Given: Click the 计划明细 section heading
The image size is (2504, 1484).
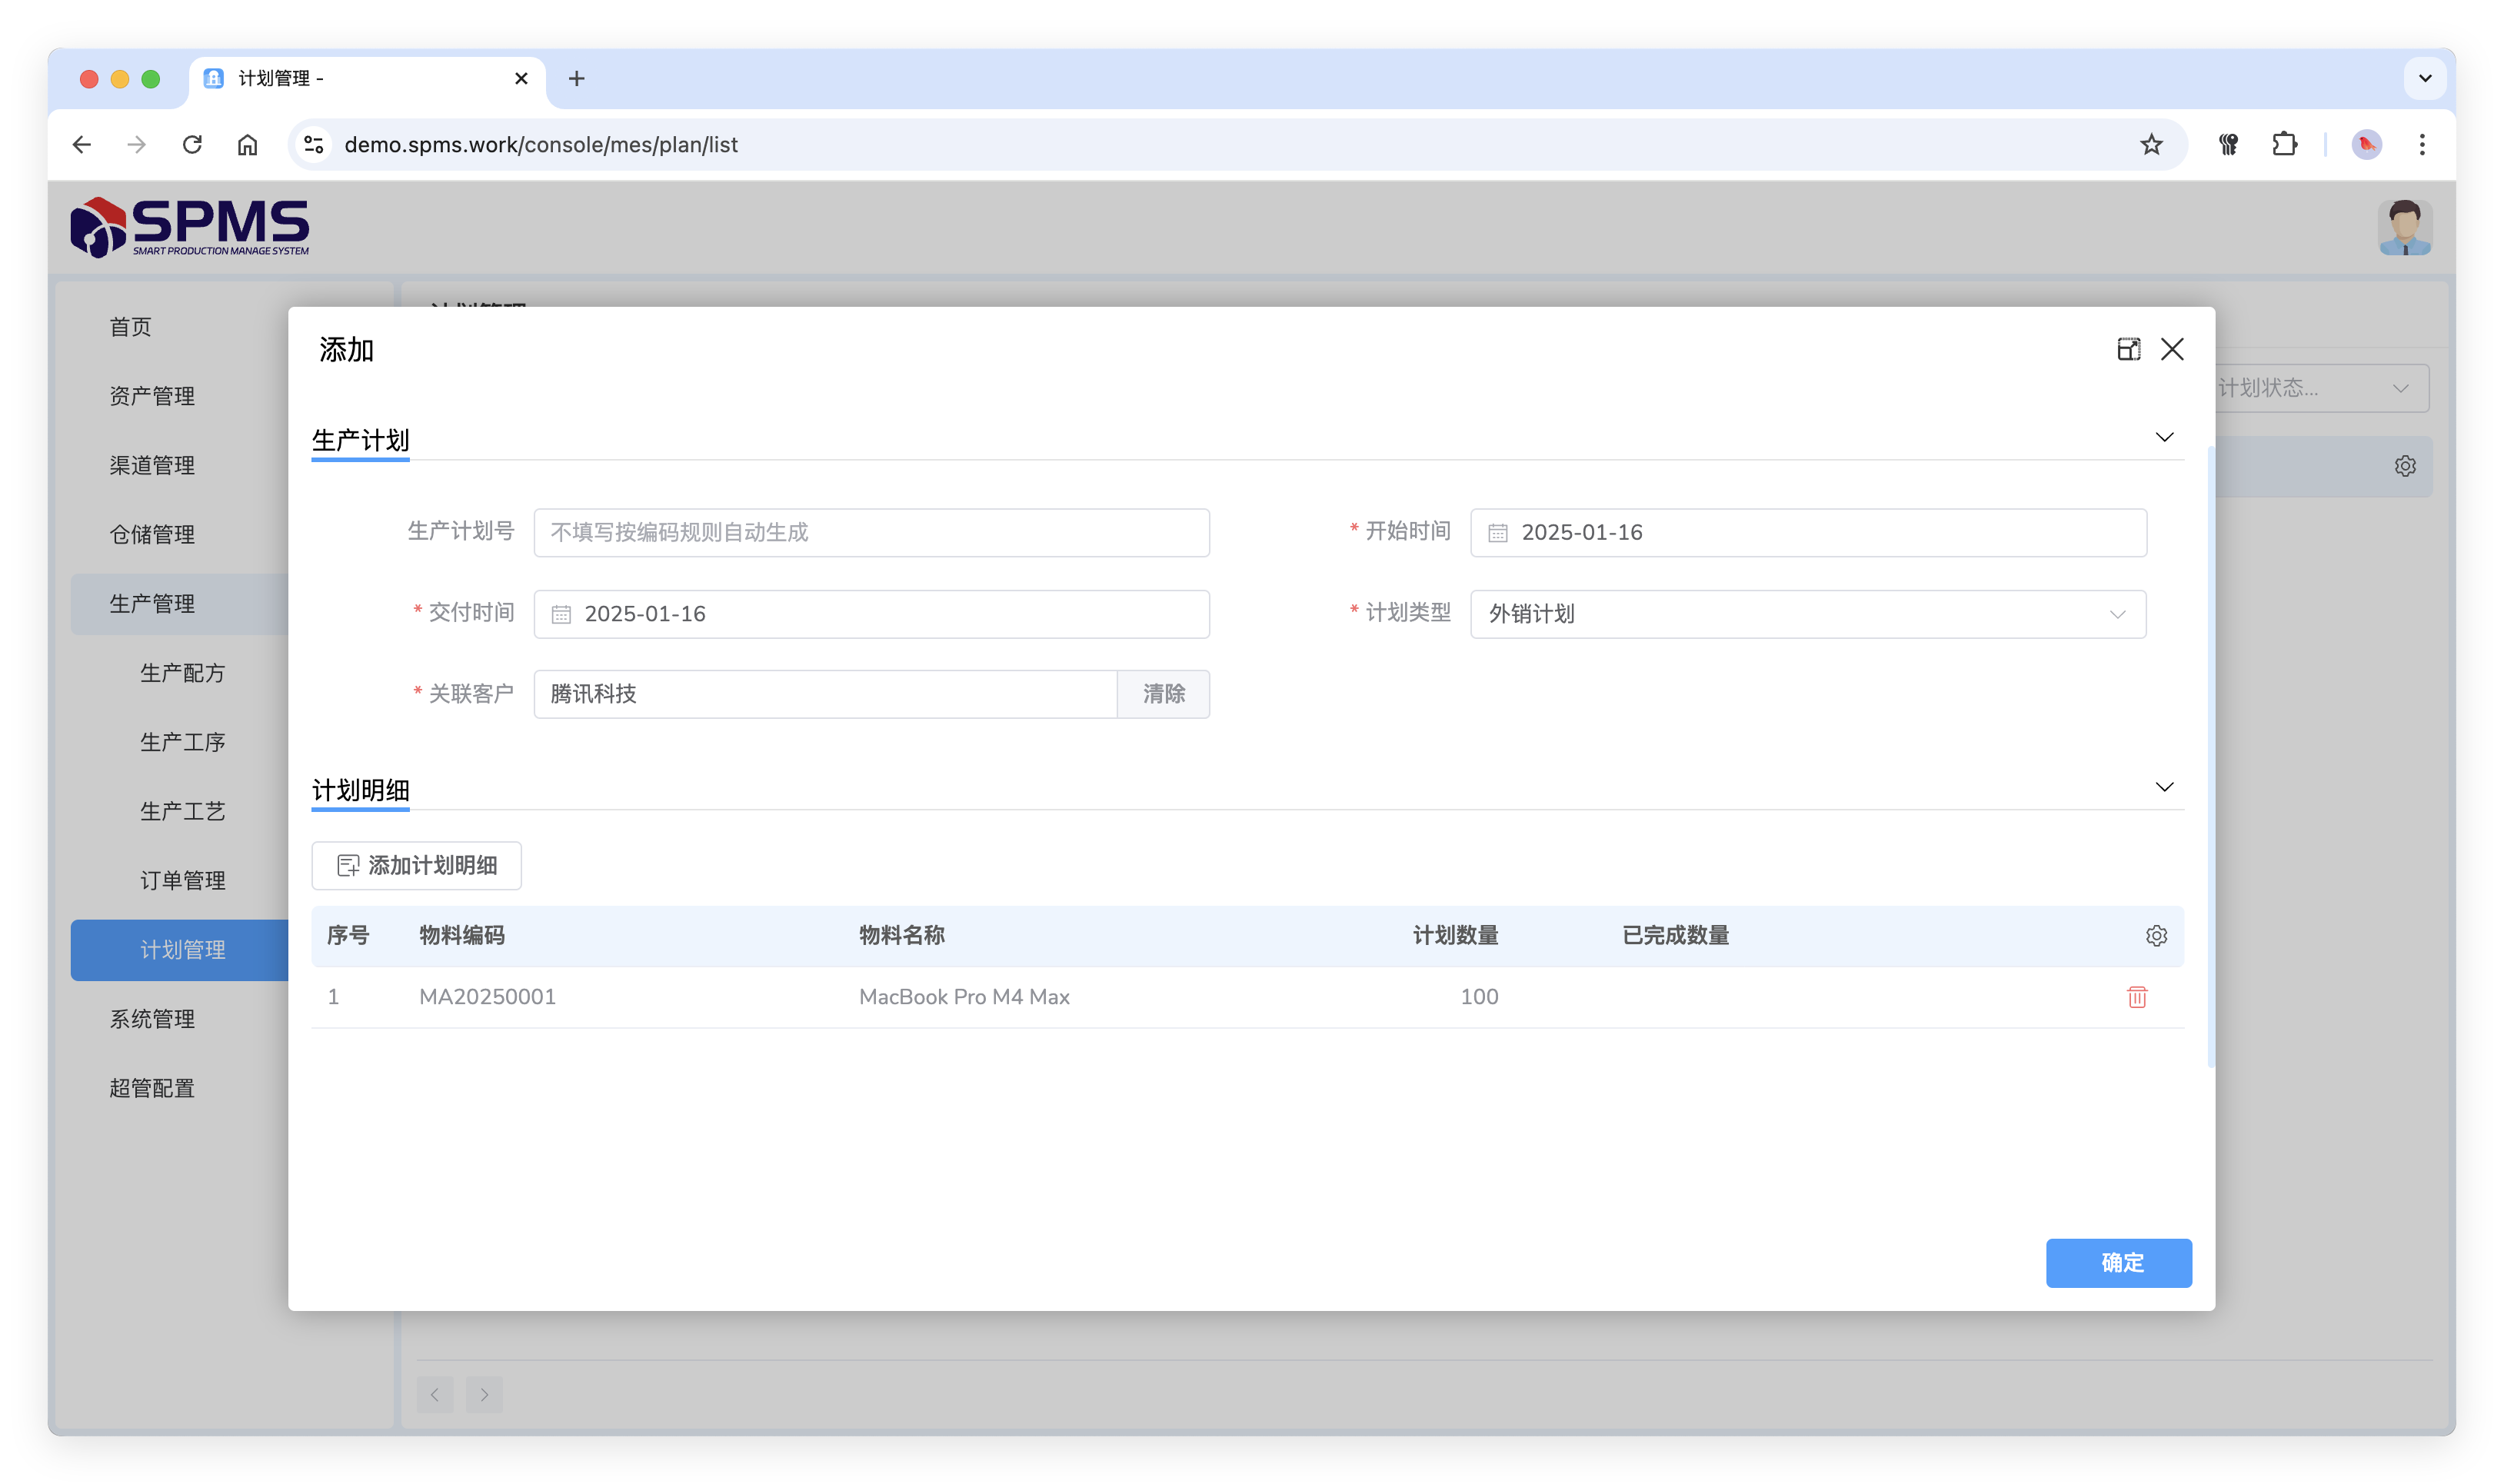Looking at the screenshot, I should pos(360,790).
